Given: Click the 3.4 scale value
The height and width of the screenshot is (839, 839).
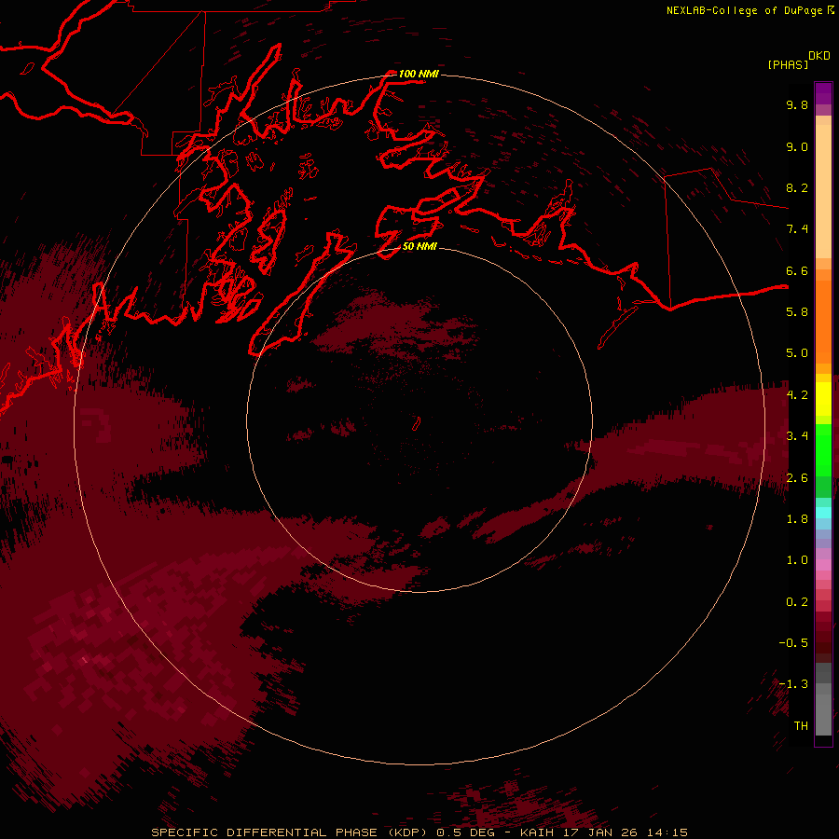Looking at the screenshot, I should point(797,436).
